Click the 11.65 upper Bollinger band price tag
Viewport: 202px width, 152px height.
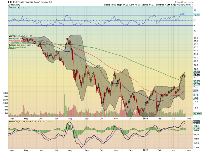point(196,72)
